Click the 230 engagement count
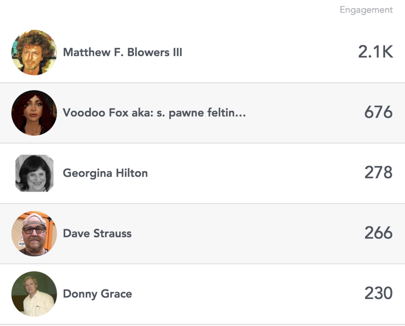This screenshot has width=405, height=326. 378,294
